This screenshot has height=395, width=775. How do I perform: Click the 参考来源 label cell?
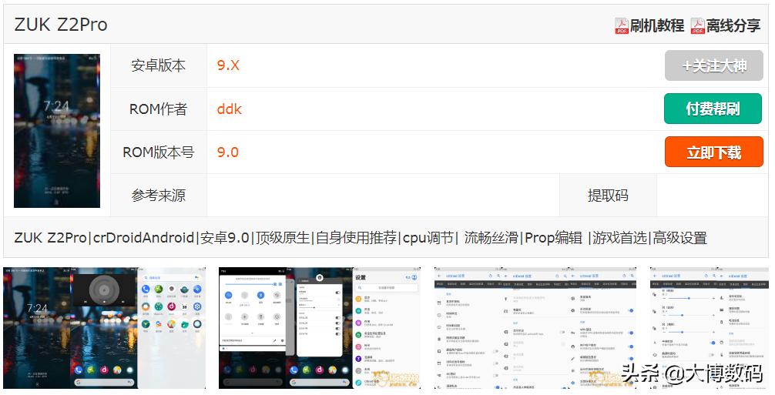coord(158,196)
